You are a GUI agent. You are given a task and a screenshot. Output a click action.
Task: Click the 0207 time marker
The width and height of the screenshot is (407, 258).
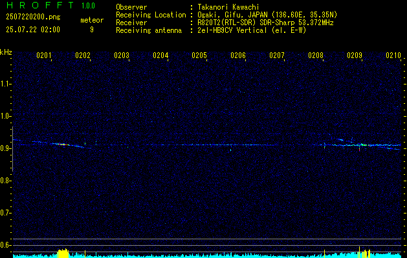(x=277, y=55)
